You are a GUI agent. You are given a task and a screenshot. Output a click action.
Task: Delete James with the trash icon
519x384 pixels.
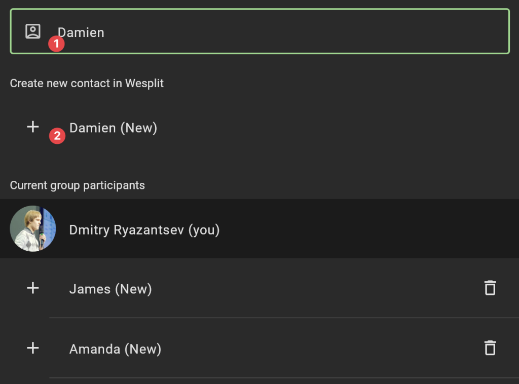tap(490, 288)
